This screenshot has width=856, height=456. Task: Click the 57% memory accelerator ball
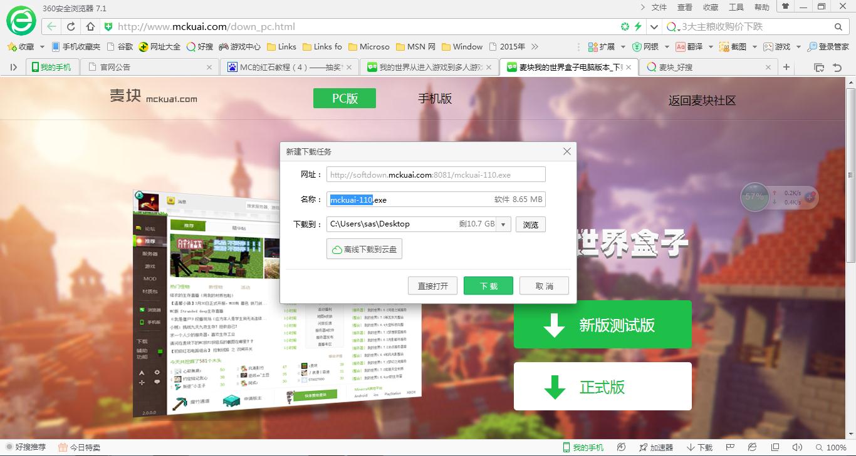coord(754,196)
